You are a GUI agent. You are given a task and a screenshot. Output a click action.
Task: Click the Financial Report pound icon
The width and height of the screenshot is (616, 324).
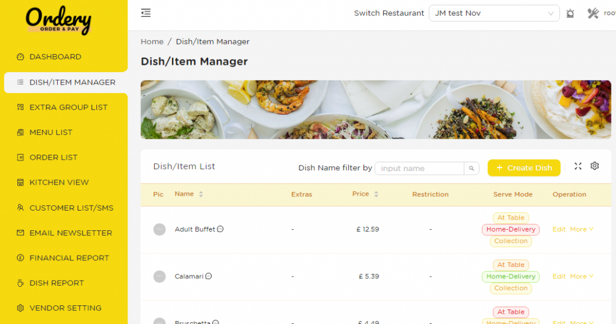point(20,258)
